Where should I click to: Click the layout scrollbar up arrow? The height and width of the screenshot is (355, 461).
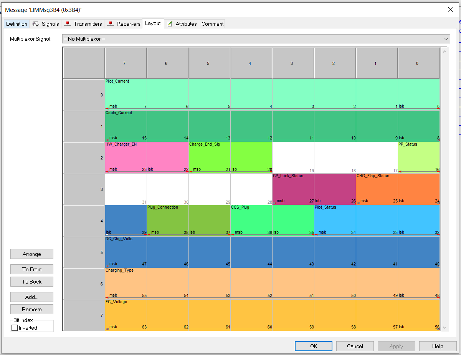point(445,51)
